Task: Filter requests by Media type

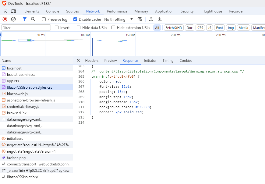Action: point(243,28)
